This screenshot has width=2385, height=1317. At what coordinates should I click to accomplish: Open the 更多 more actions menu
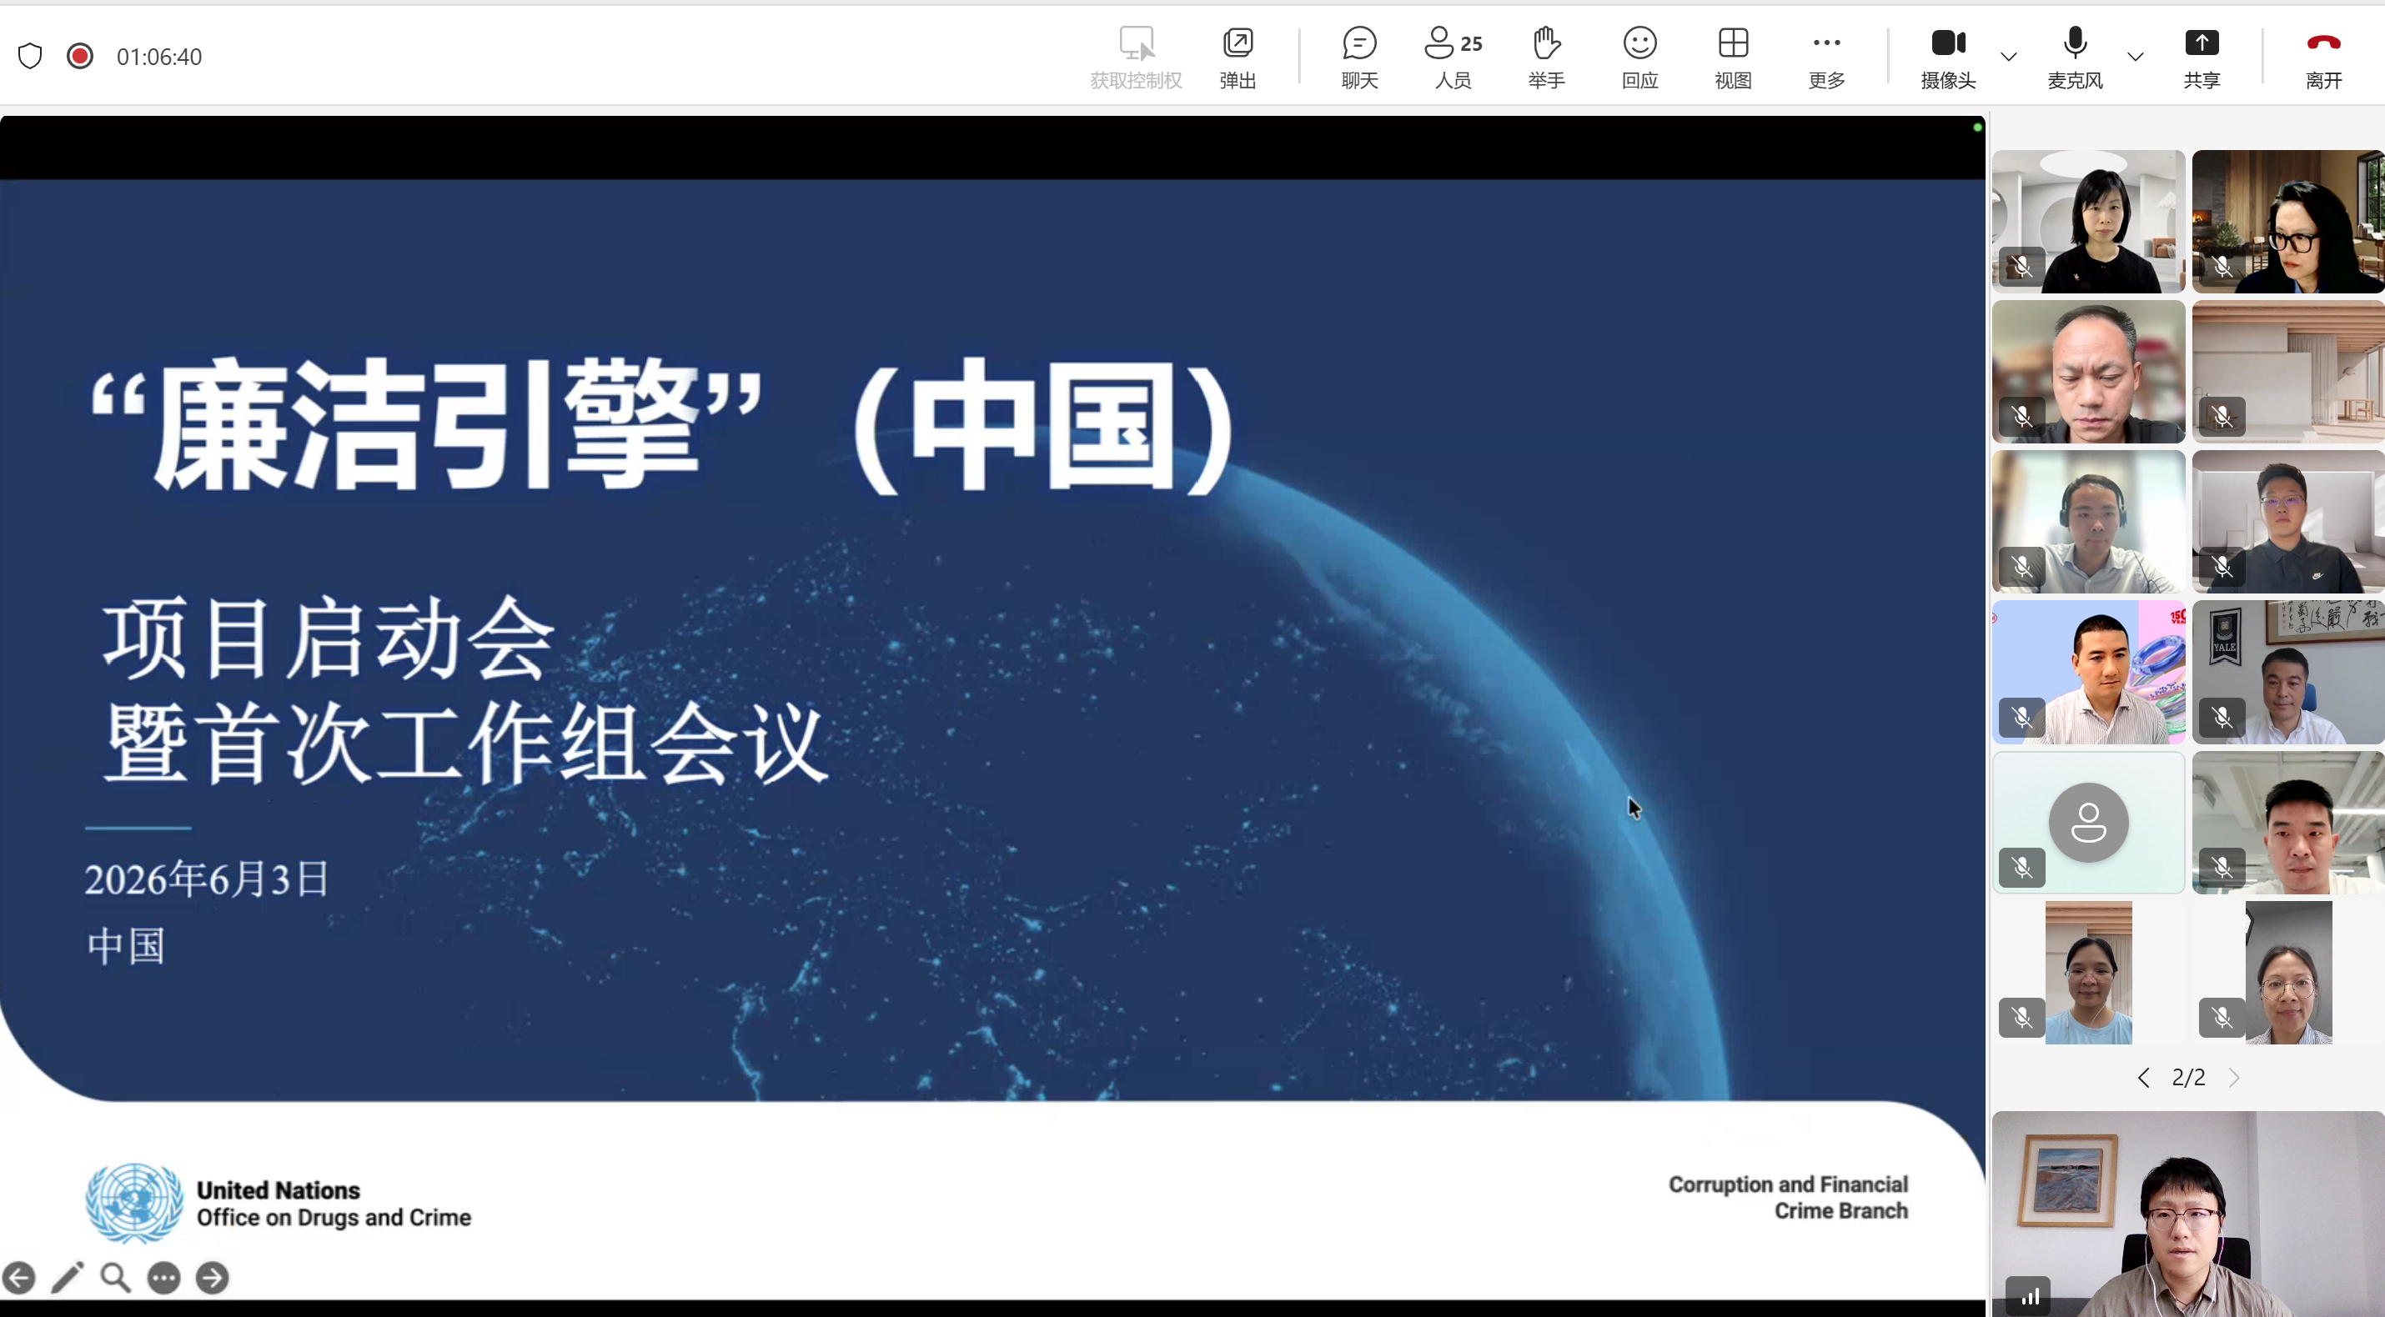[1827, 58]
